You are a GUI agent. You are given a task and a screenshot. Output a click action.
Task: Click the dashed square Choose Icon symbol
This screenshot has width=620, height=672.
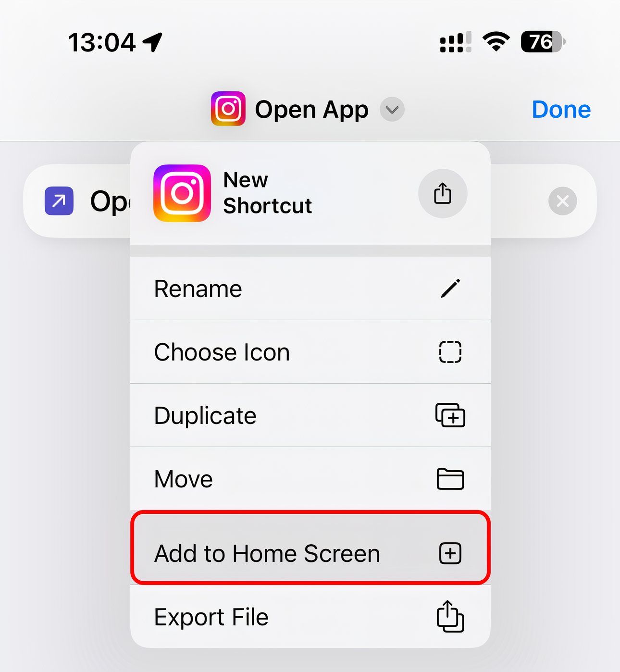point(450,352)
